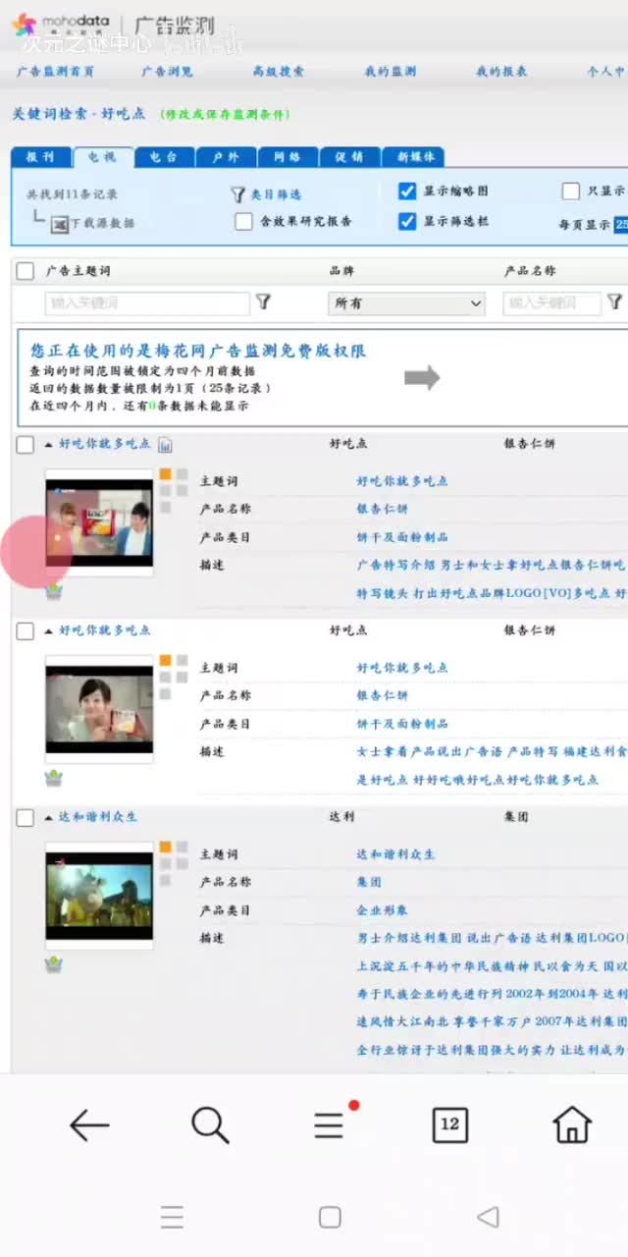The height and width of the screenshot is (1257, 628).
Task: Open 高级搜索 in the navigation bar
Action: click(279, 72)
